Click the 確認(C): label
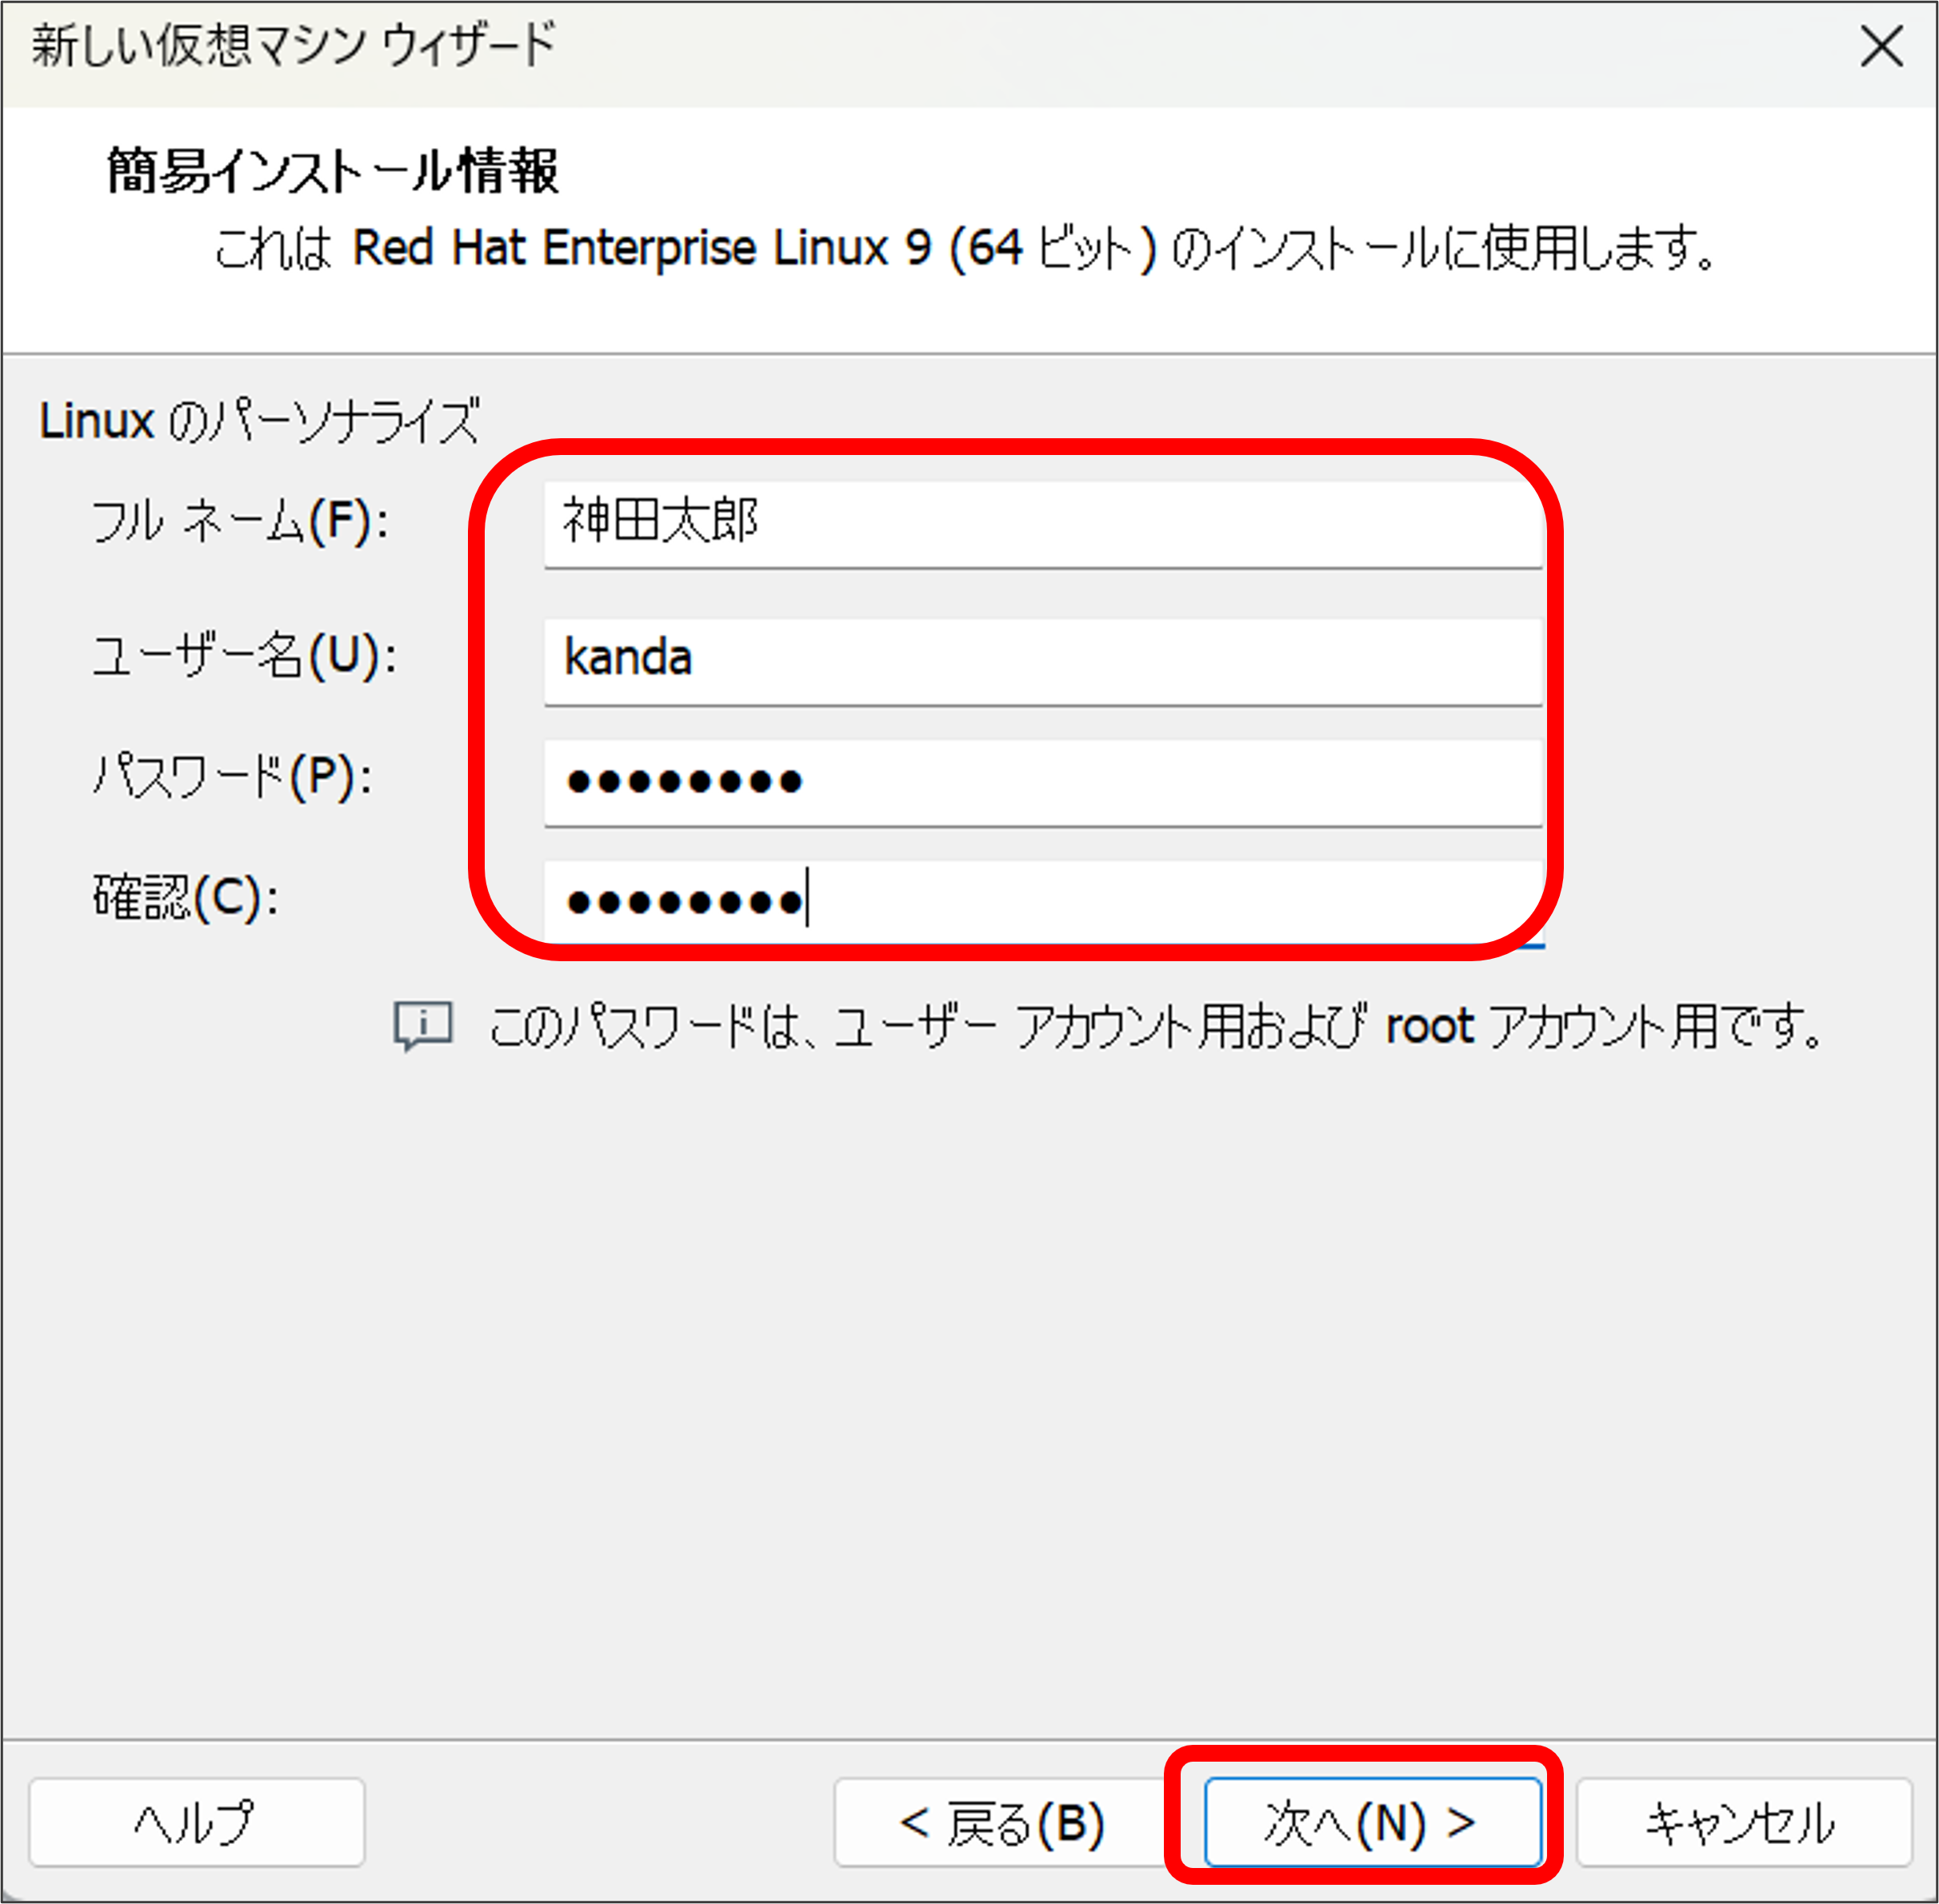This screenshot has height=1904, width=1939. click(x=186, y=897)
